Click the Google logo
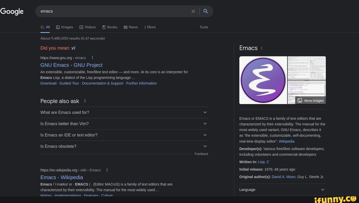359x203 pixels. click(x=12, y=11)
